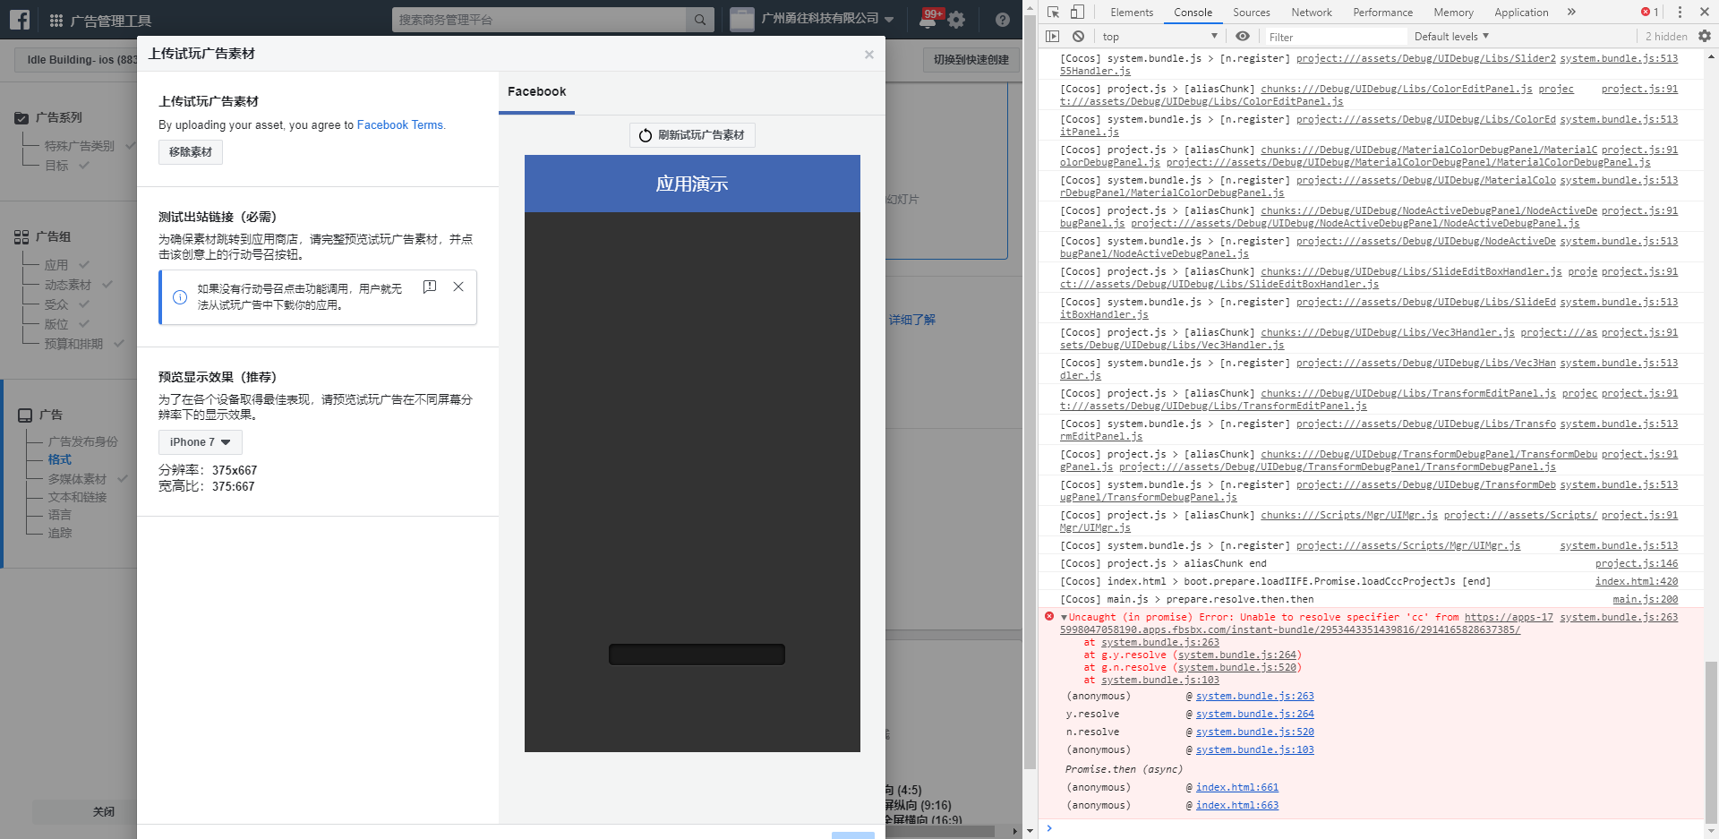This screenshot has height=839, width=1719.
Task: Switch to the Network tab
Action: pos(1312,12)
